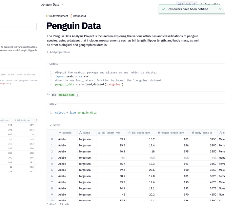225x205 pixels.
Task: Click the green checkmark in the notification
Action: click(163, 9)
